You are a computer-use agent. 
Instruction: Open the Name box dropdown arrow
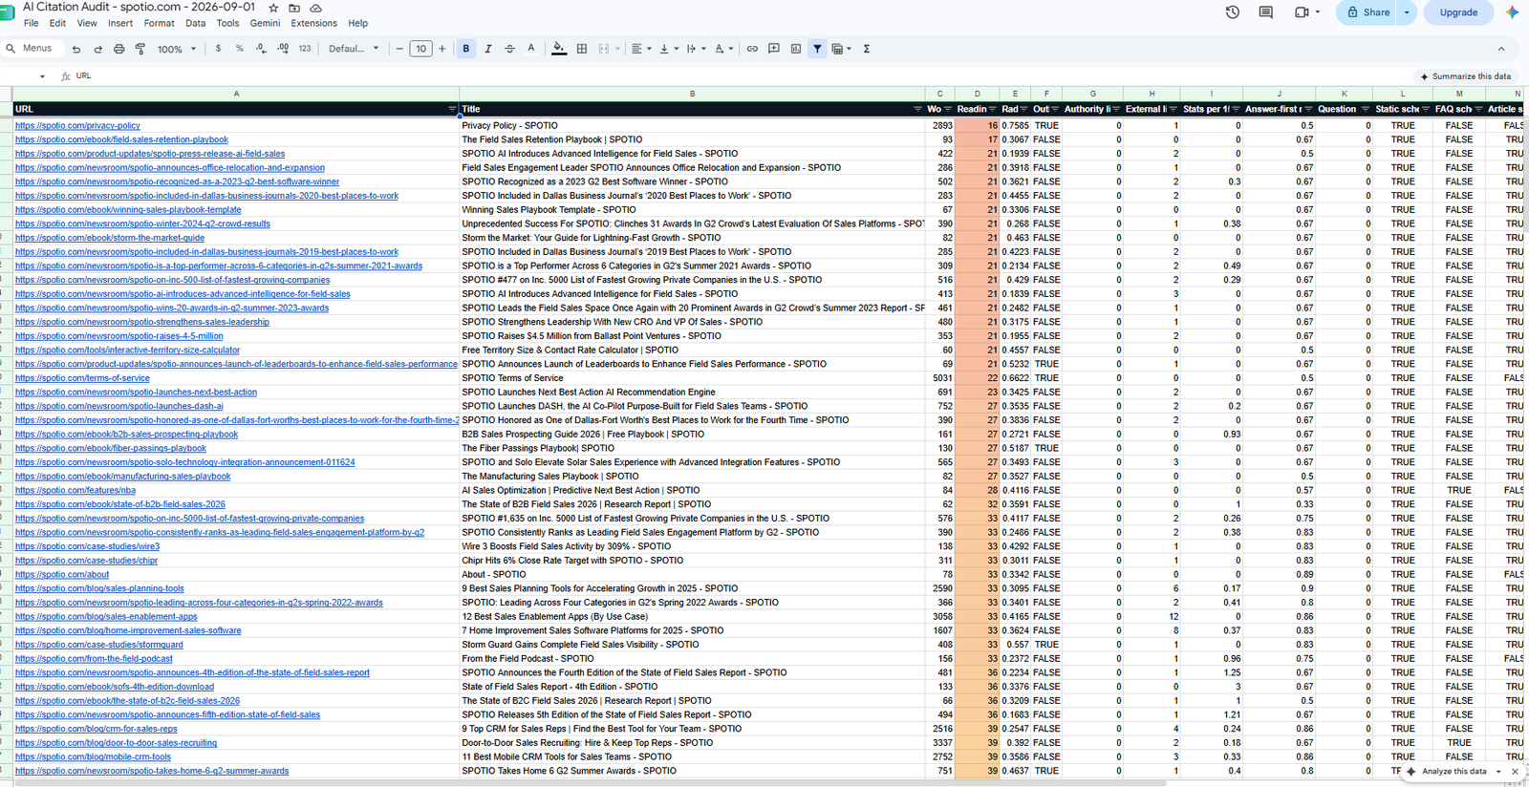(42, 76)
